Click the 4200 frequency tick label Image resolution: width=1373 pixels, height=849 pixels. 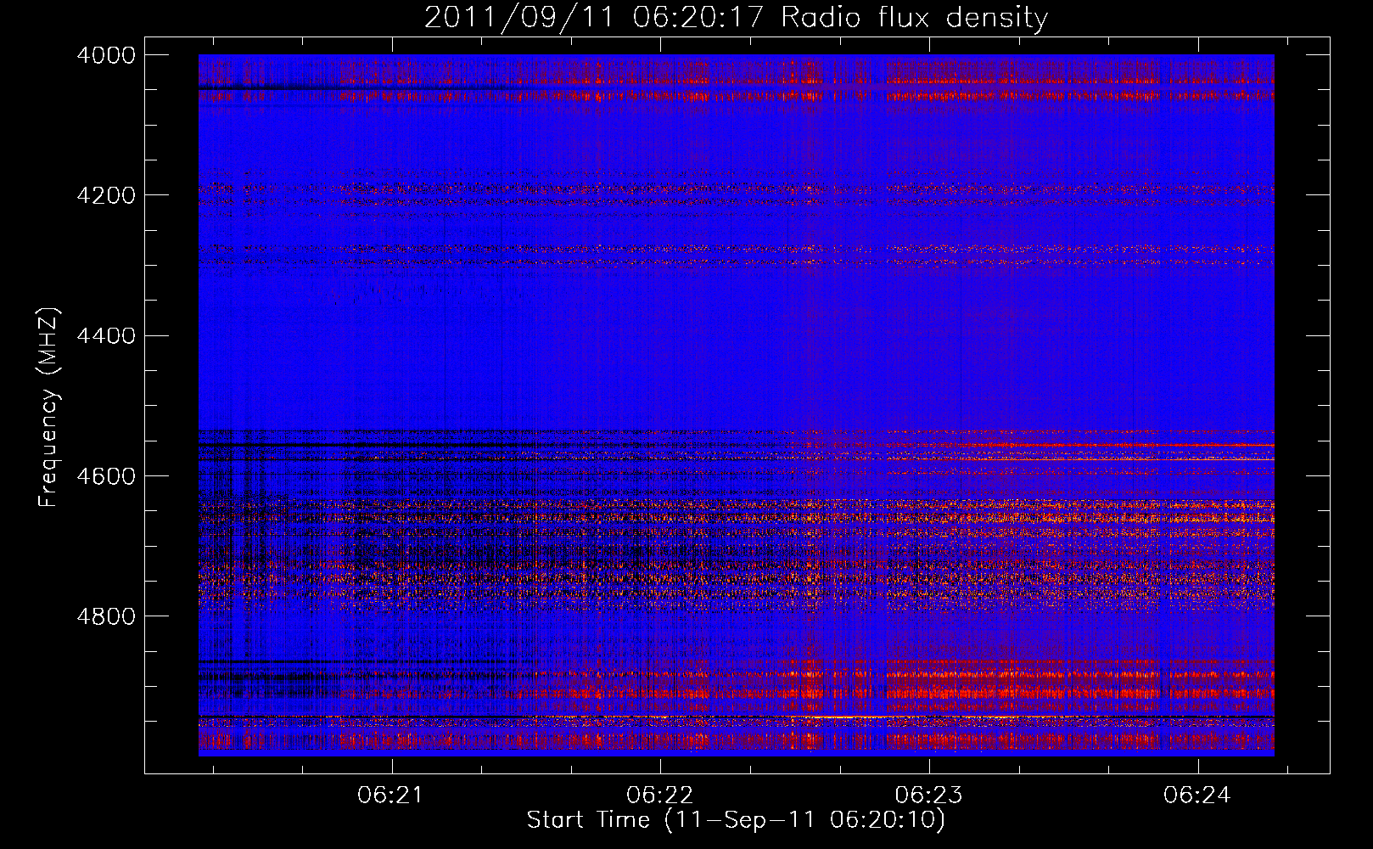106,195
